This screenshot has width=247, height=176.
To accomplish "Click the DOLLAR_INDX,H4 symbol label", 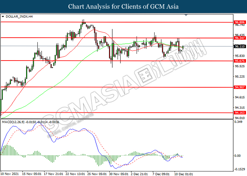I will [x=19, y=17].
